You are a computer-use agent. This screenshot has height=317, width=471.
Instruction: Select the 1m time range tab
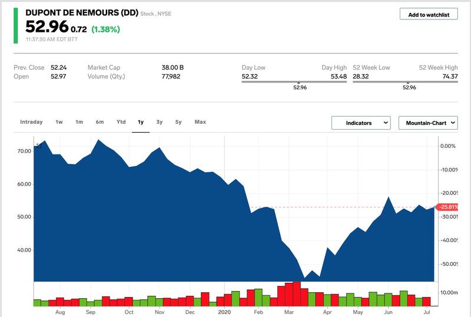(x=79, y=122)
